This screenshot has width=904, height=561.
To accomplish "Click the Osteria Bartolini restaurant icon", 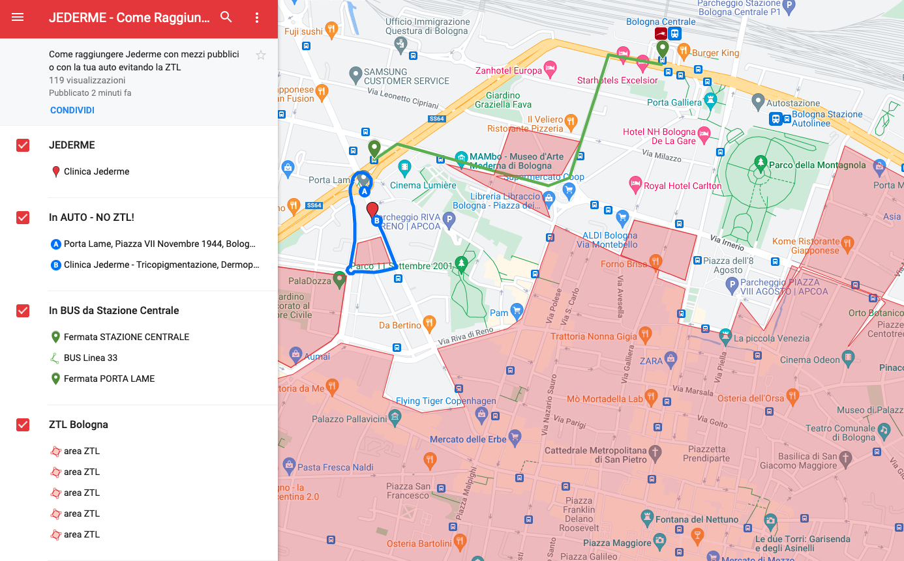I will click(x=459, y=540).
